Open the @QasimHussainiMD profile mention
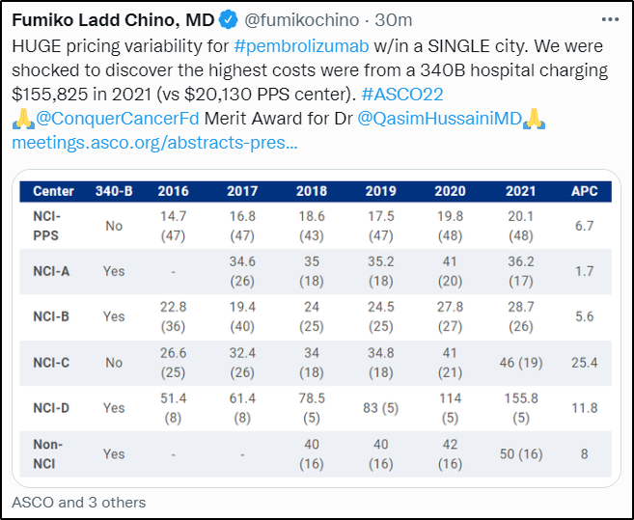This screenshot has width=634, height=520. point(439,120)
